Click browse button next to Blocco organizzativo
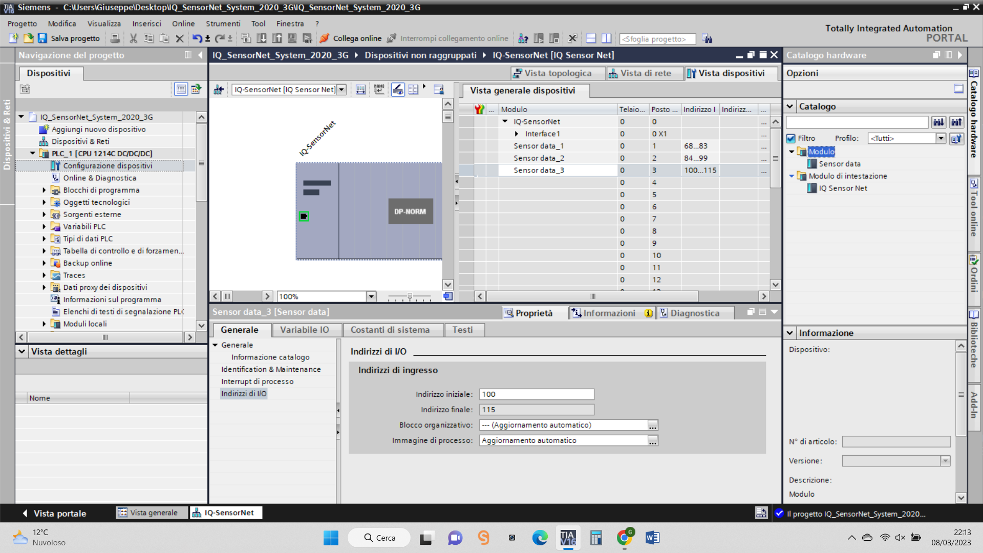This screenshot has width=983, height=553. point(653,426)
